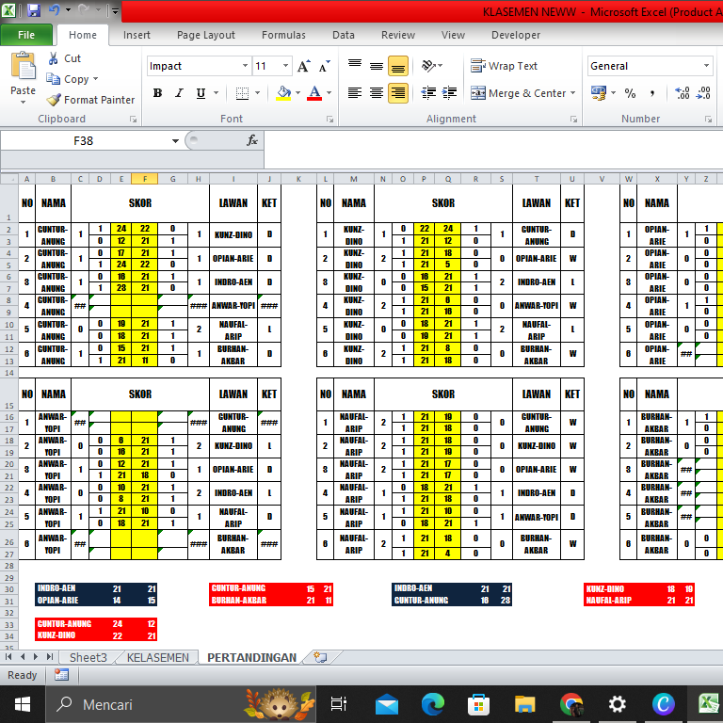Apply Percent Style
The image size is (723, 723).
(x=630, y=93)
